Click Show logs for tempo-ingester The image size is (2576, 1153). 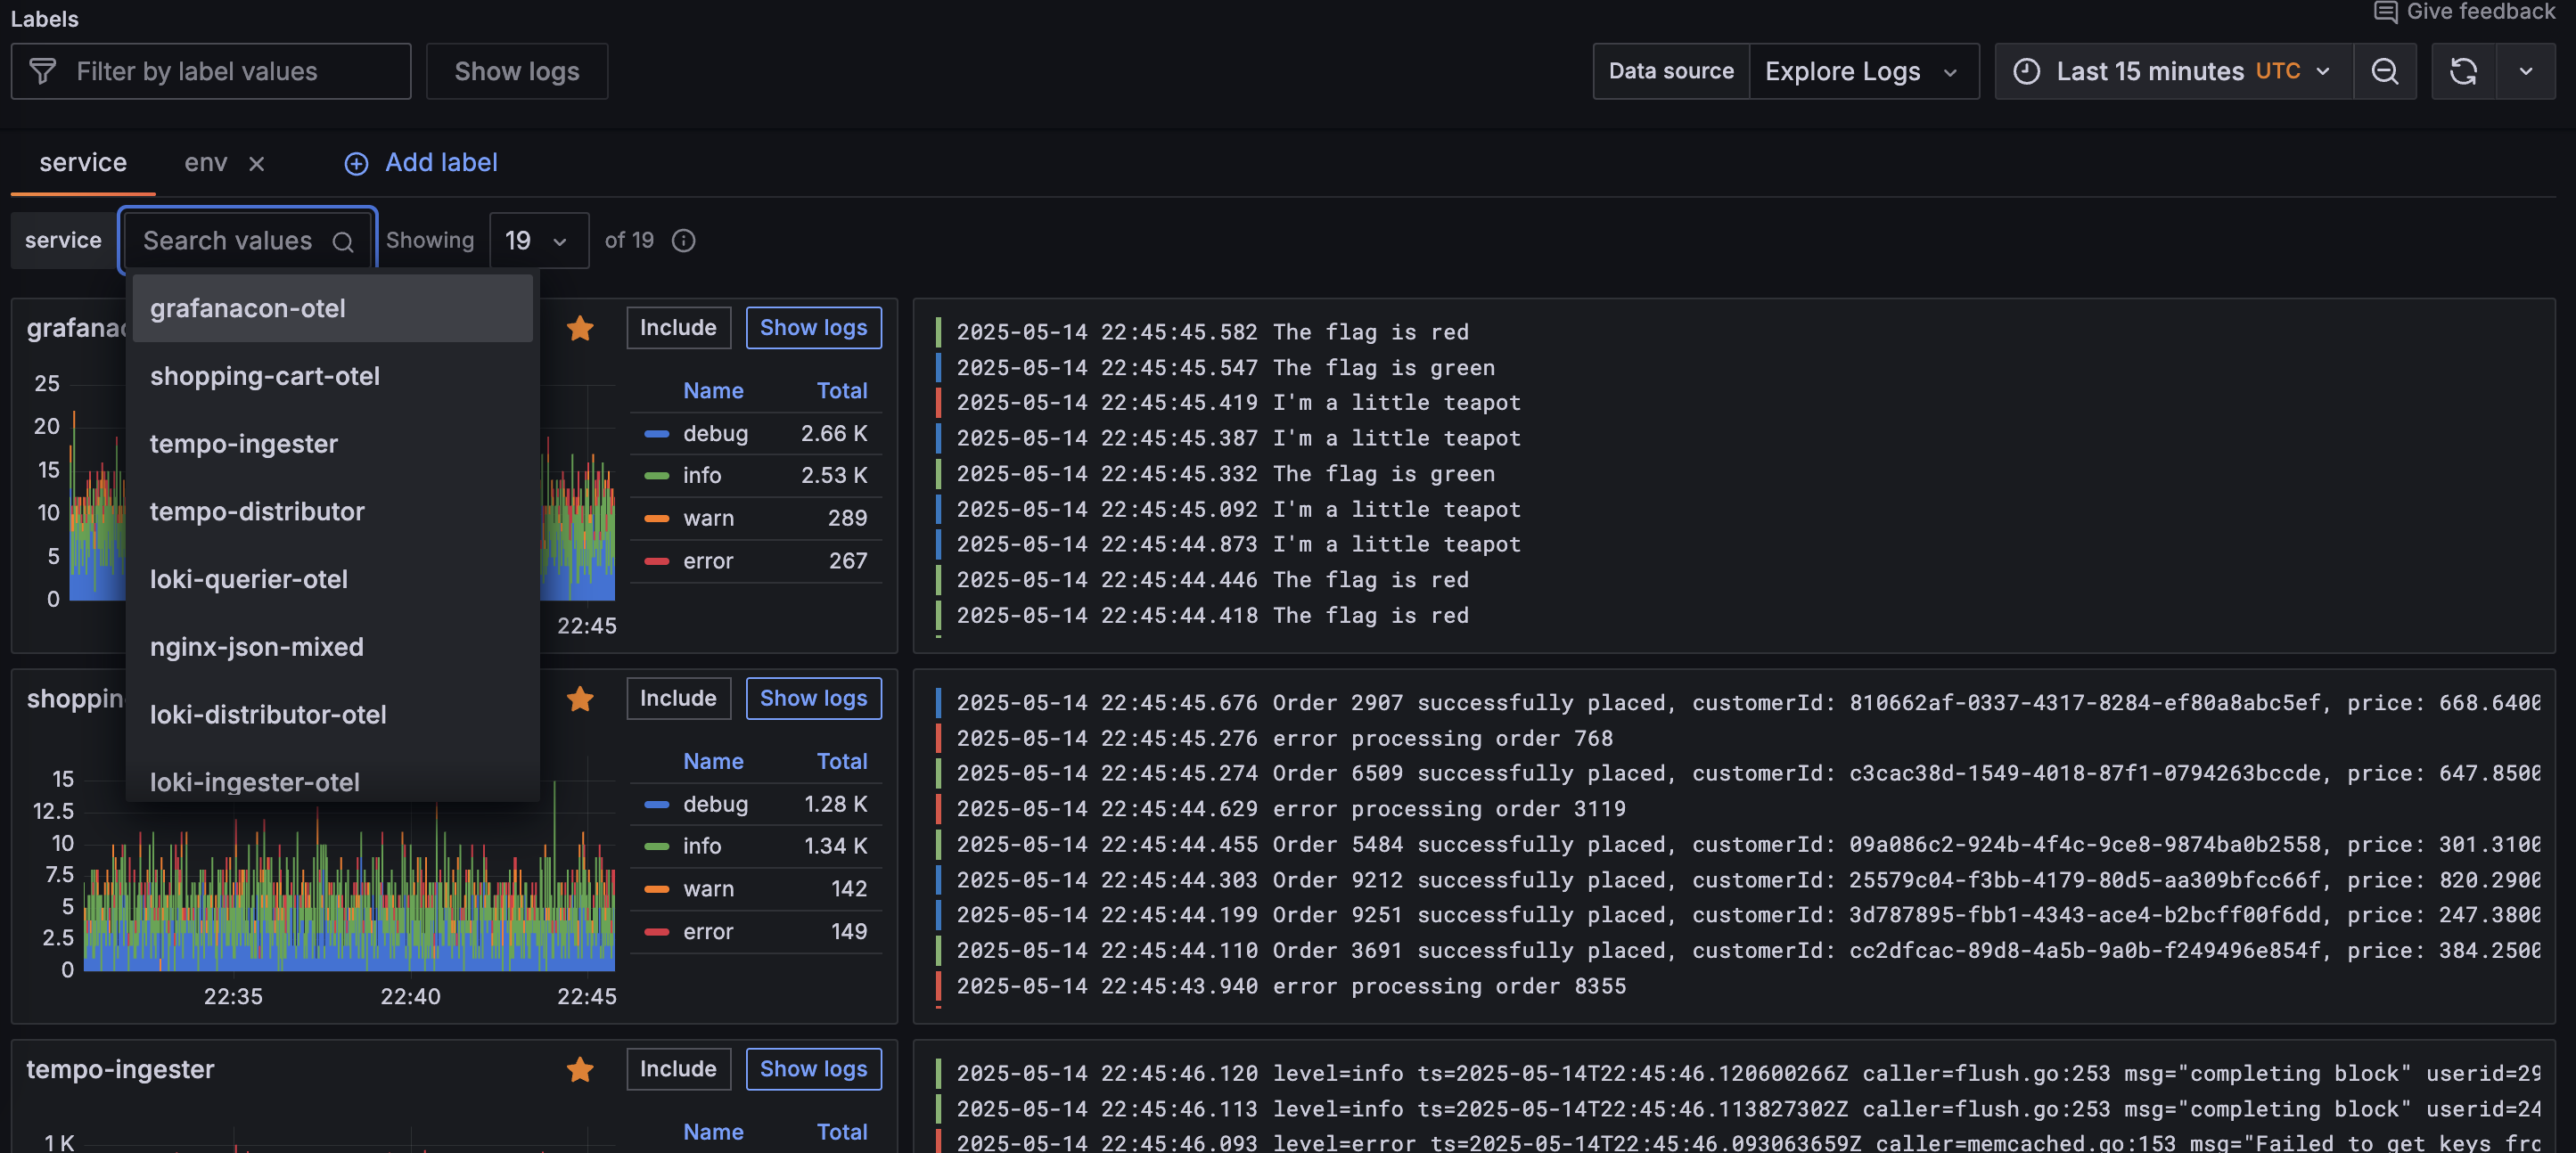(813, 1069)
